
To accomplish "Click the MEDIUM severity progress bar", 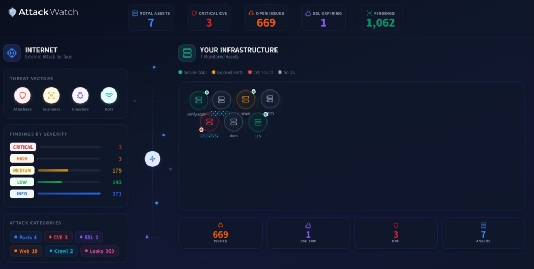I will coord(69,170).
